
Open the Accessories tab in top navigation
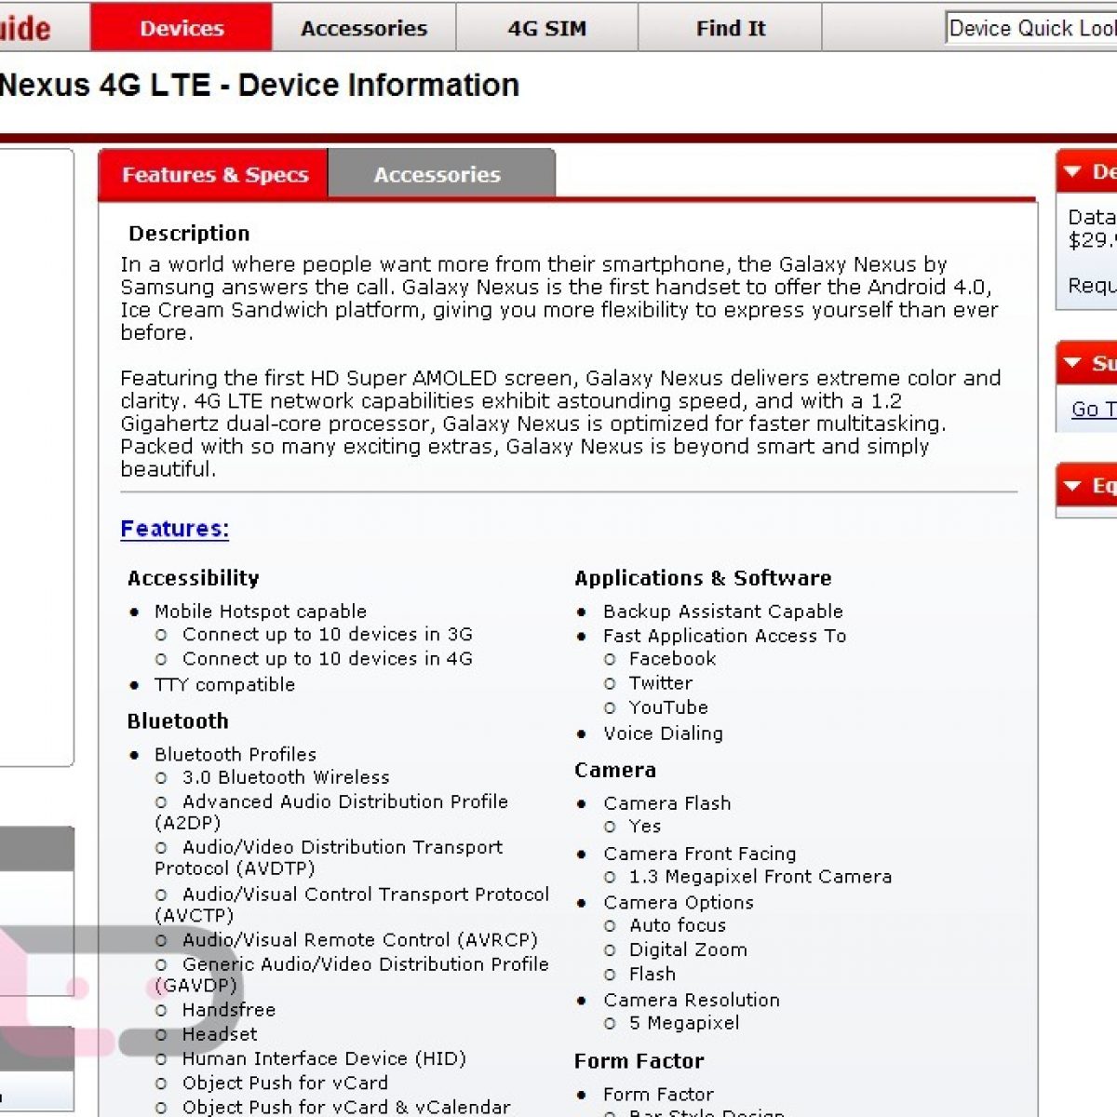click(363, 28)
